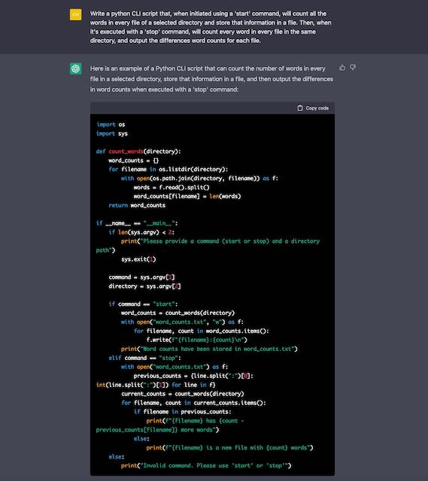The height and width of the screenshot is (481, 428).
Task: Click the 'if __name__ == "__main__":' line
Action: coord(137,223)
